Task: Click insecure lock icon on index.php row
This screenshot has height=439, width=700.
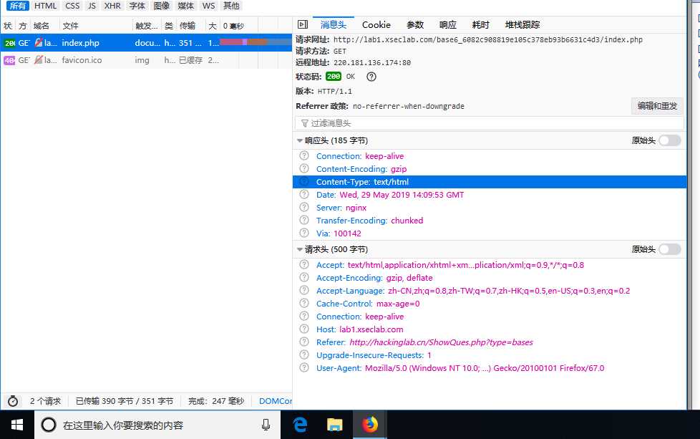Action: 39,42
